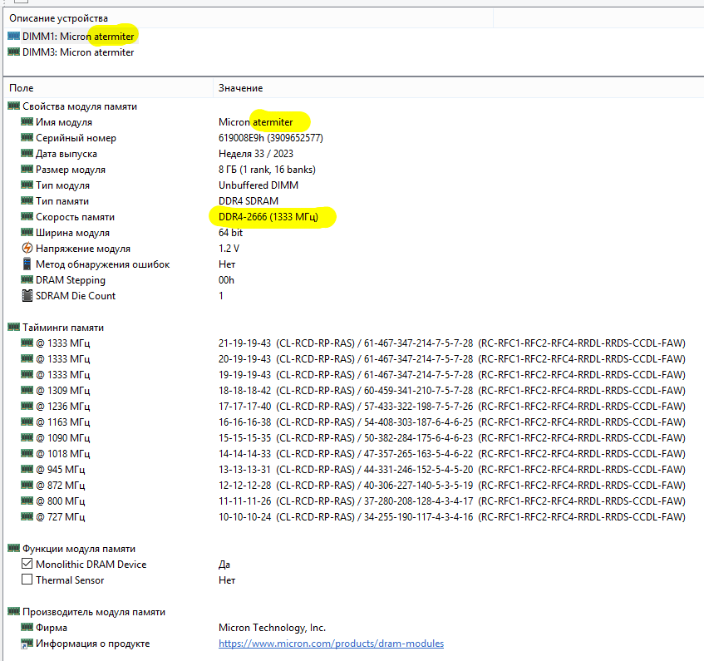Click the '@ 727 МГц' timing row icon
This screenshot has width=704, height=661.
(x=27, y=516)
